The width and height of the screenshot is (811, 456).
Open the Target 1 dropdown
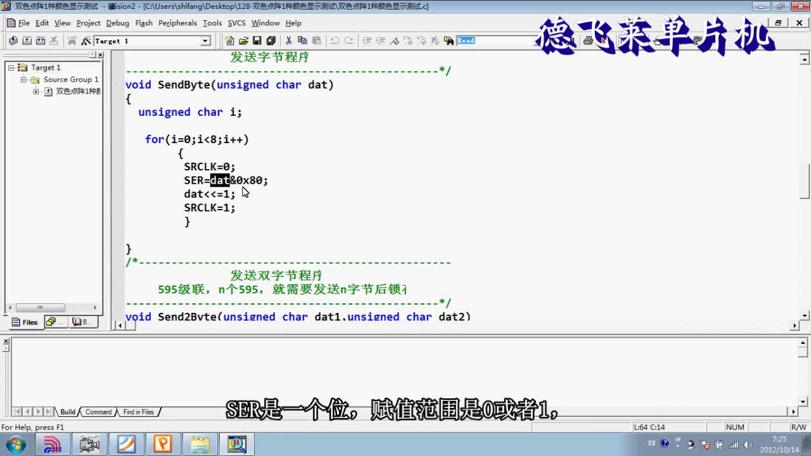205,41
